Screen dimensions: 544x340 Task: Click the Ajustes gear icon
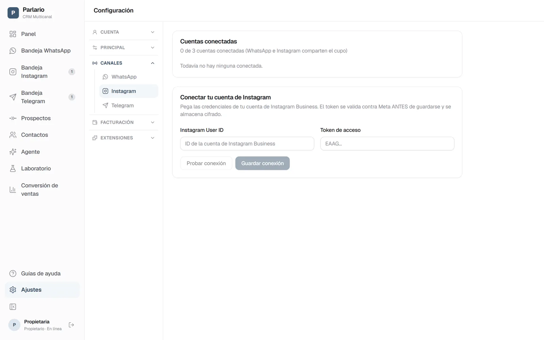(13, 290)
